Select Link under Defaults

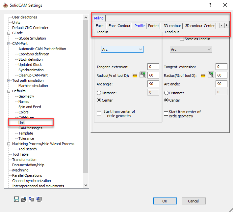(21, 123)
